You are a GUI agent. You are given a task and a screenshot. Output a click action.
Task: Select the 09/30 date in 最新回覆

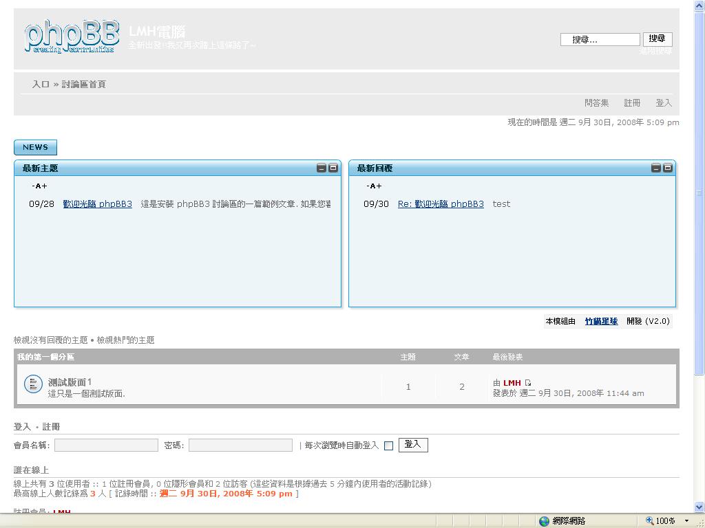[x=376, y=203]
